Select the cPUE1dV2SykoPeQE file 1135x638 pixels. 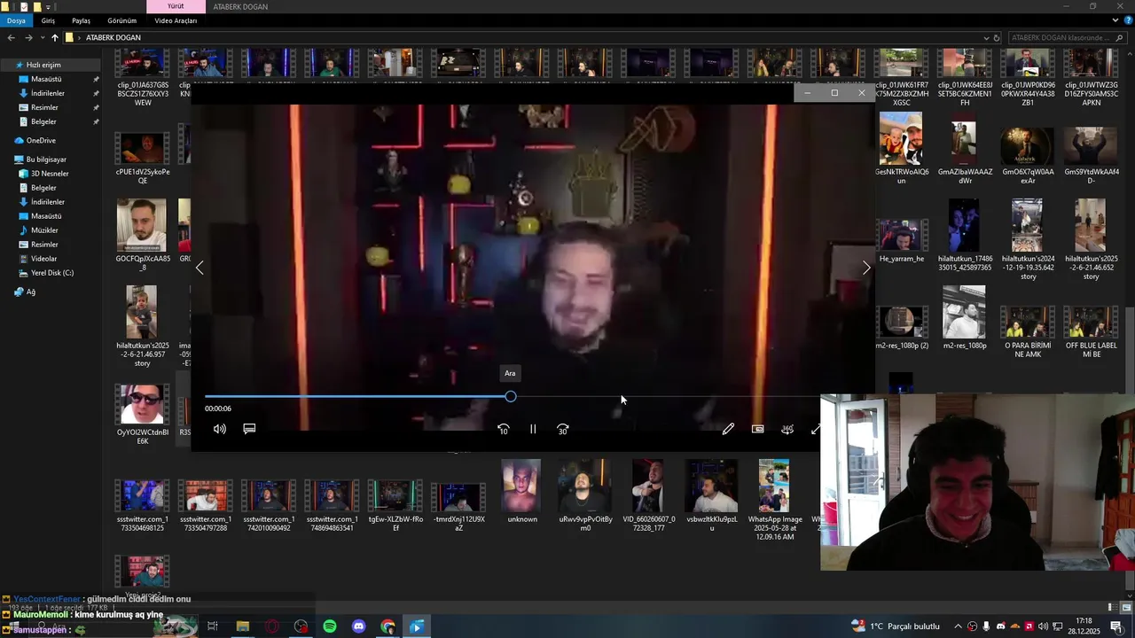[x=142, y=158]
